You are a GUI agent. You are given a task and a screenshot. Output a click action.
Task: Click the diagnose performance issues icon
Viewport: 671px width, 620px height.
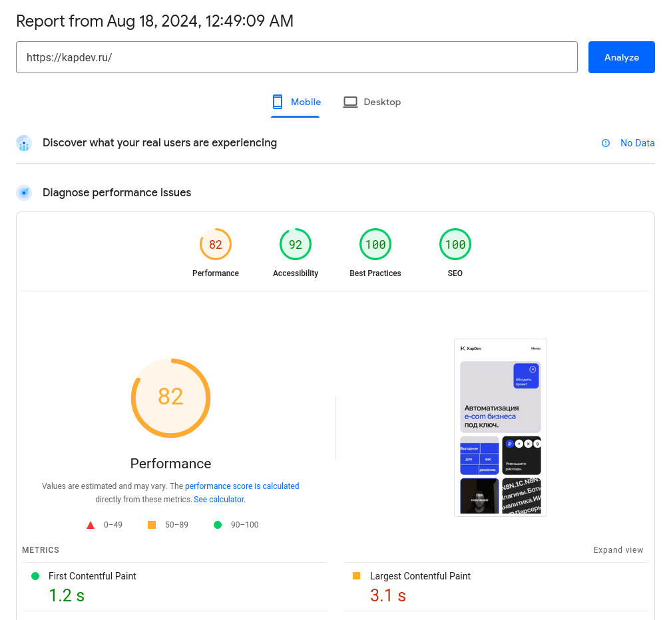[x=24, y=193]
